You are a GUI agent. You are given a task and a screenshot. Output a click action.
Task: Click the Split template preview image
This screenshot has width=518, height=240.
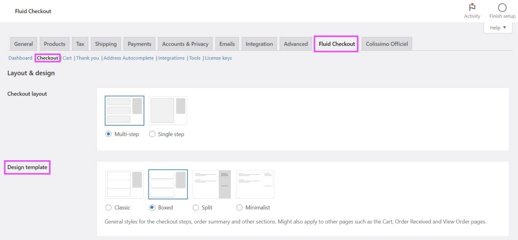[211, 184]
